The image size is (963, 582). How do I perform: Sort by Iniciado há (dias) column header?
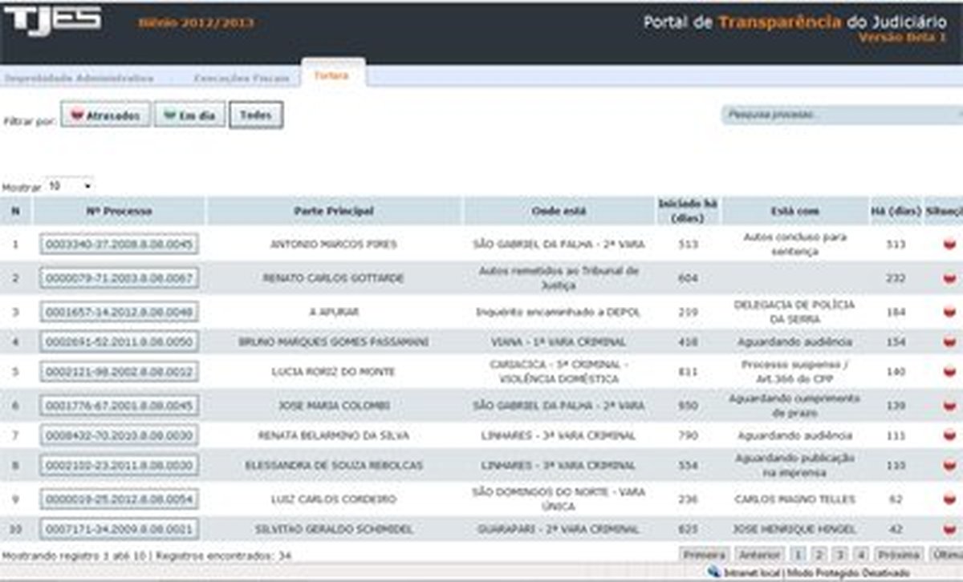(688, 211)
